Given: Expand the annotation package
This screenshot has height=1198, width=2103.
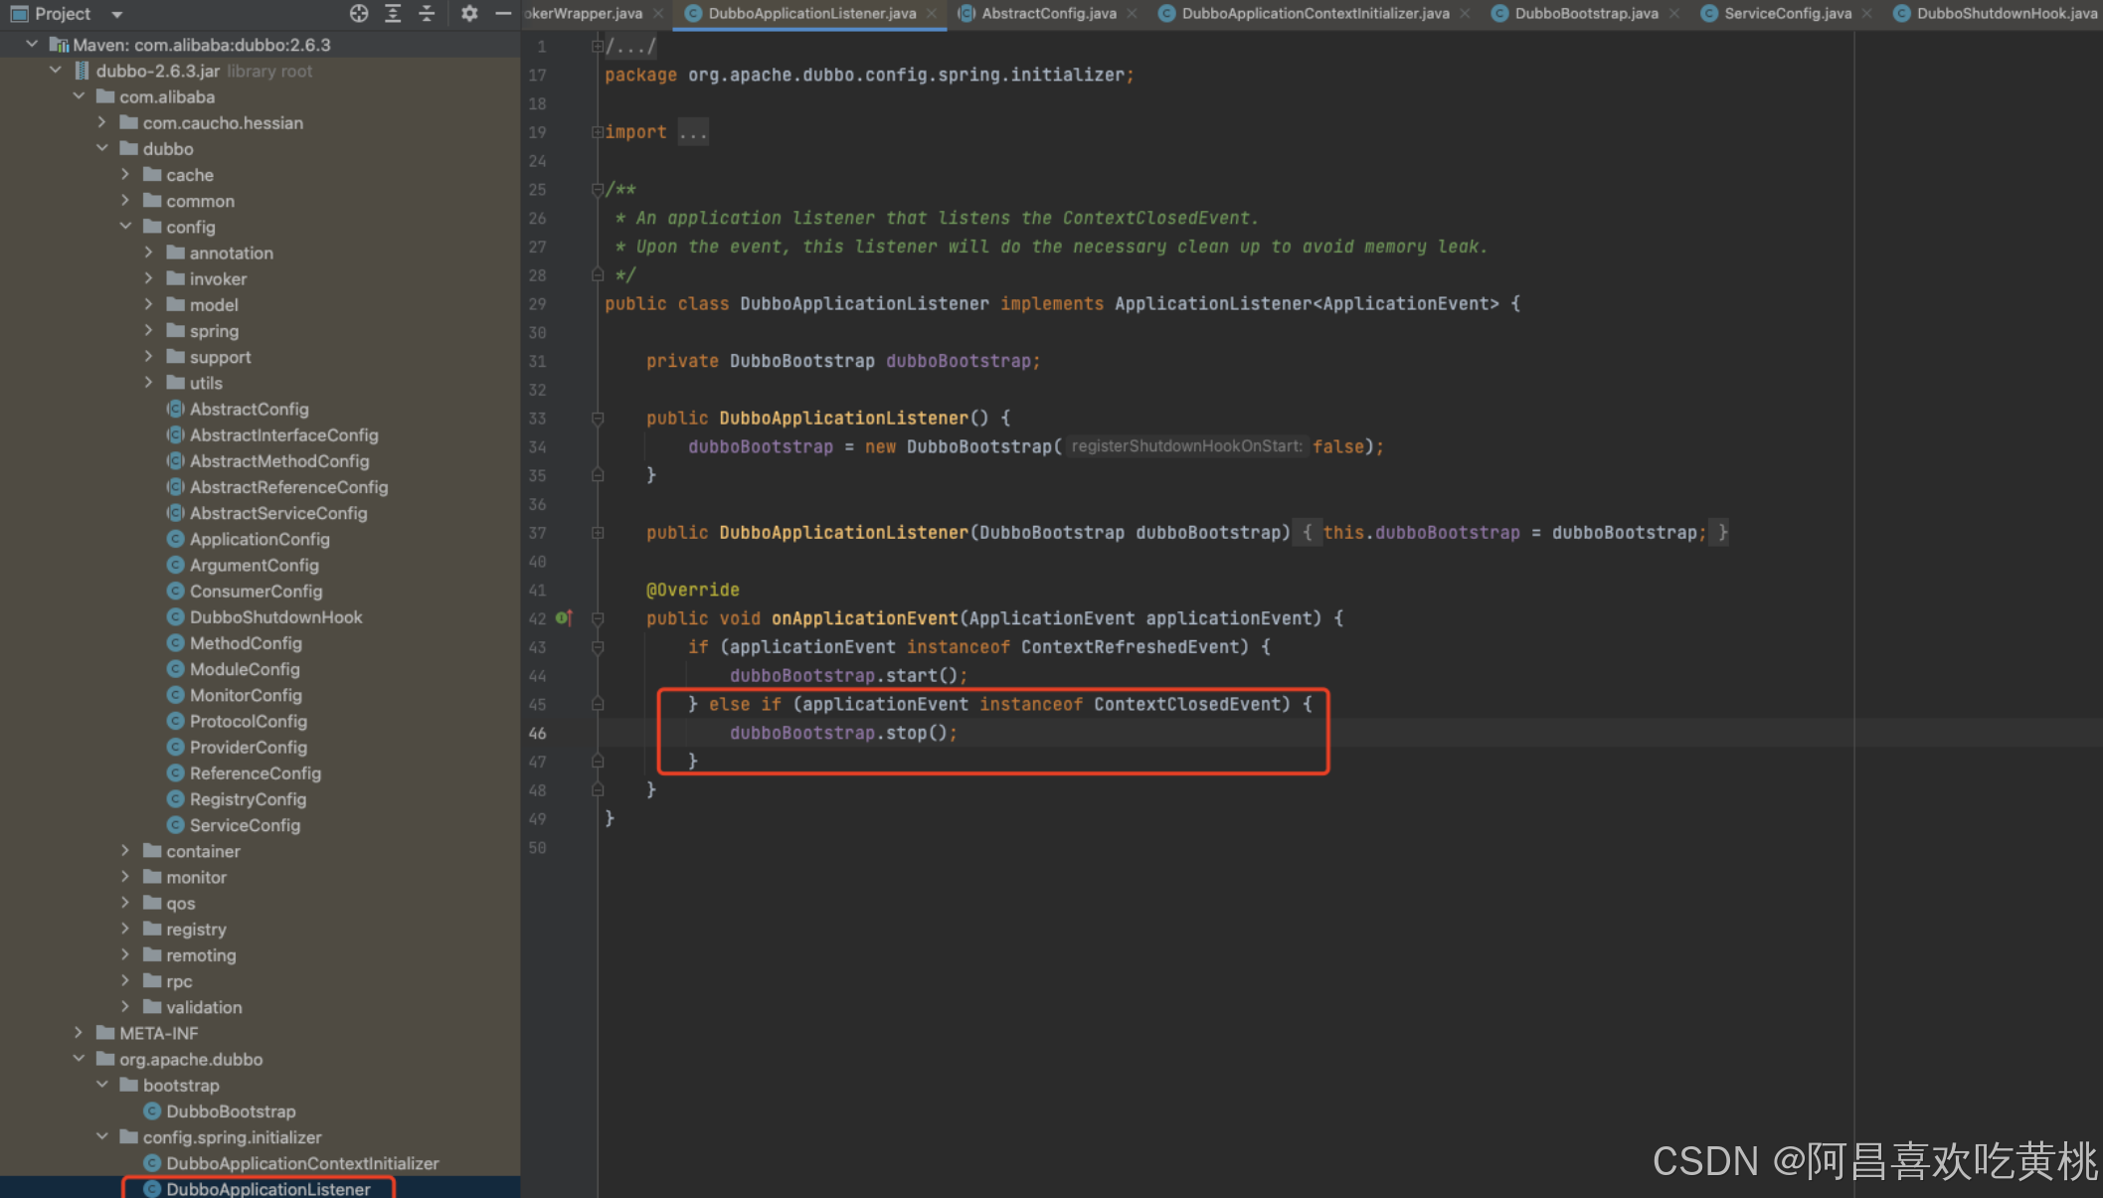Looking at the screenshot, I should click(x=149, y=252).
